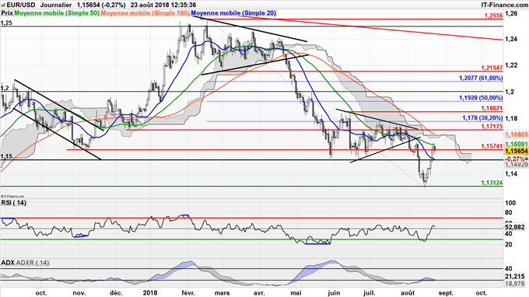
Task: Click the RSI current value 52,882
Action: click(515, 227)
